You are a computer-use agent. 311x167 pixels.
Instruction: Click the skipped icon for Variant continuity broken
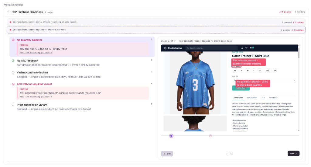pos(13,72)
